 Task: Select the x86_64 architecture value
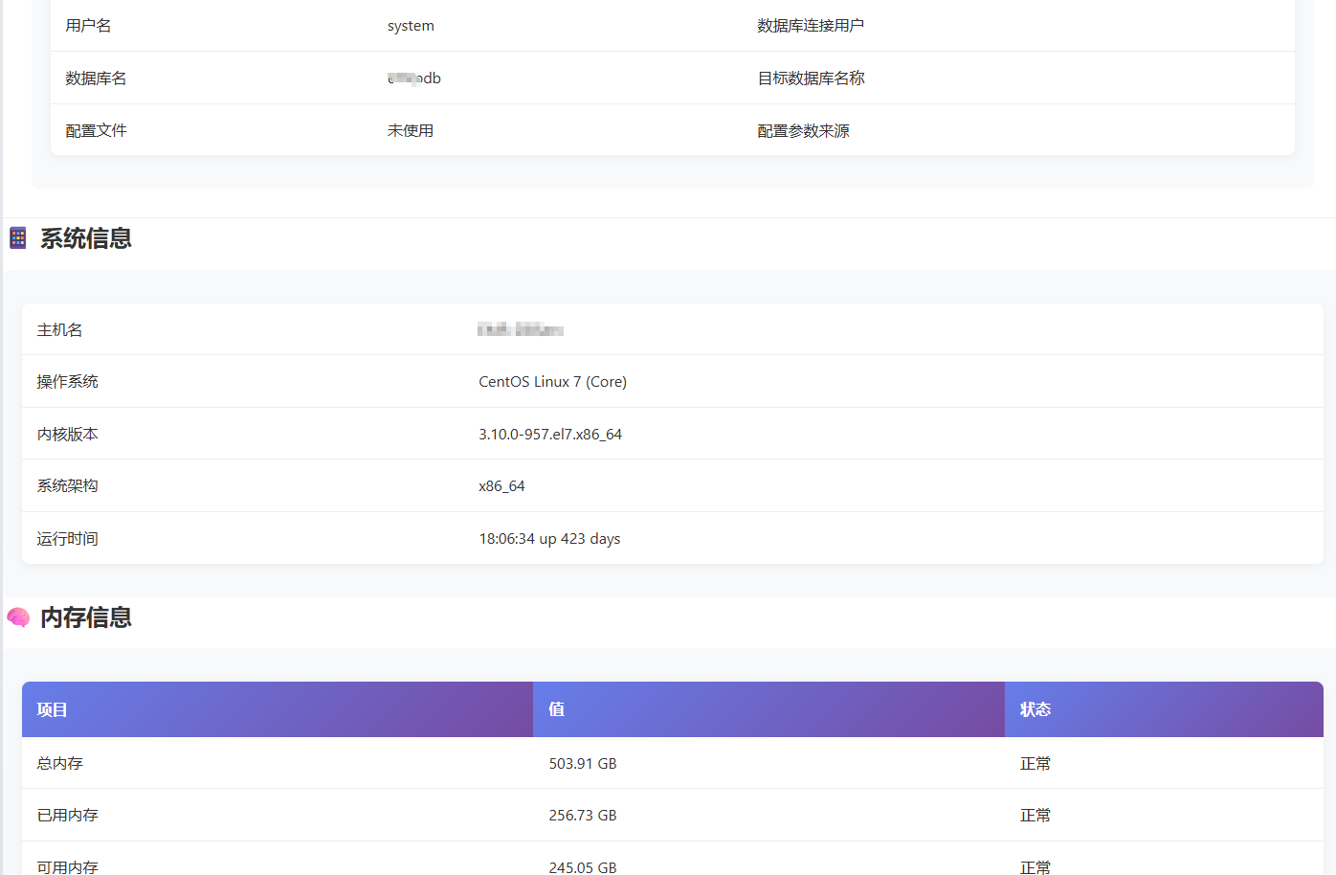tap(501, 486)
